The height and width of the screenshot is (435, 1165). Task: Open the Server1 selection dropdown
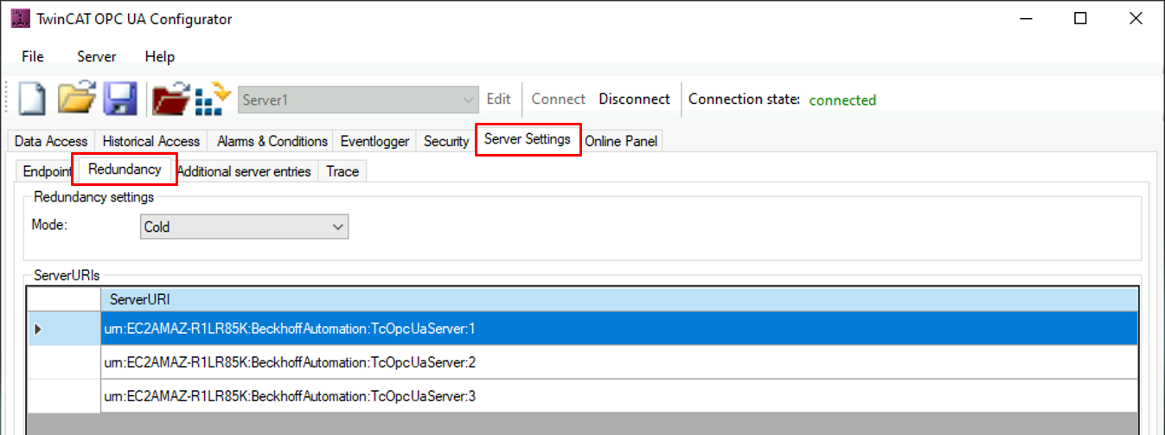tap(358, 99)
